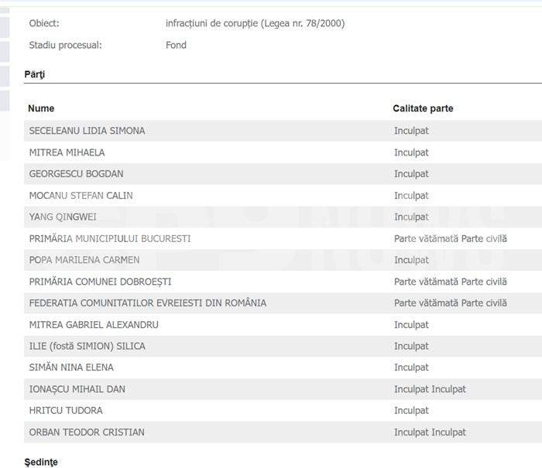
Task: Select PRIMĂRIA MUNICIPIULUI BUCURESTI entry
Action: 109,239
